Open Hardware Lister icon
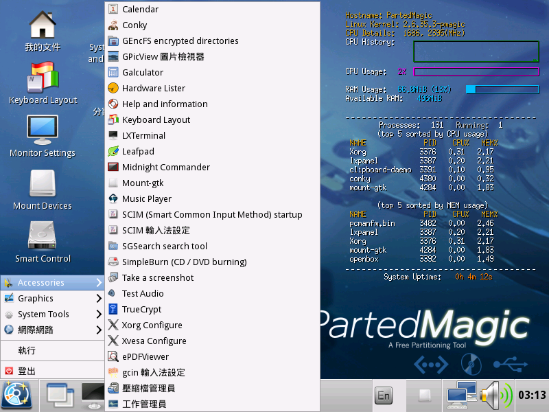The width and height of the screenshot is (549, 412). point(113,88)
